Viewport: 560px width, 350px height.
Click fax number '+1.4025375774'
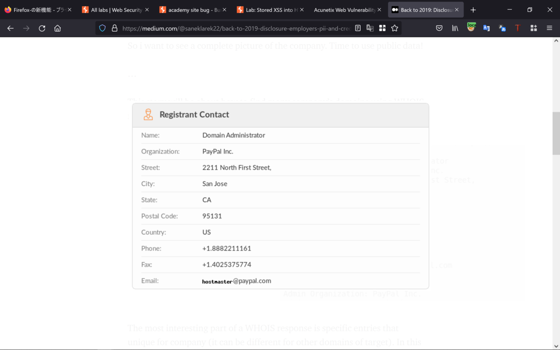point(226,265)
